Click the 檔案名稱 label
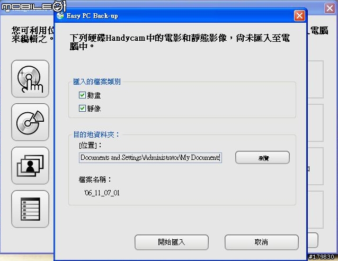The width and height of the screenshot is (338, 261). (95, 179)
